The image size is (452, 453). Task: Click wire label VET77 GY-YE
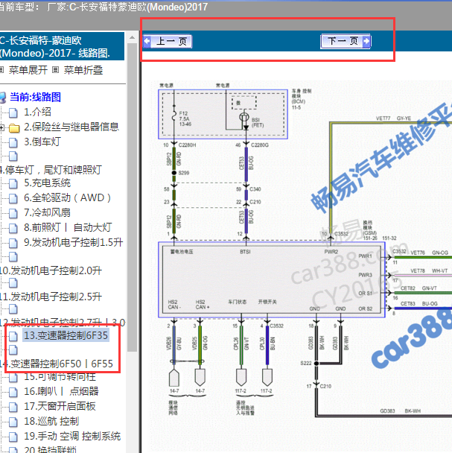tap(393, 118)
